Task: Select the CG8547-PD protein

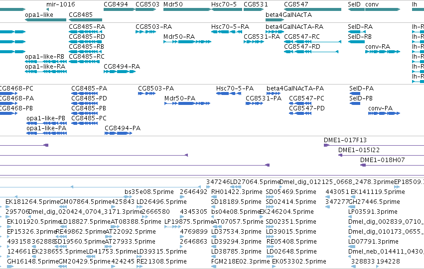Action: (x=300, y=113)
